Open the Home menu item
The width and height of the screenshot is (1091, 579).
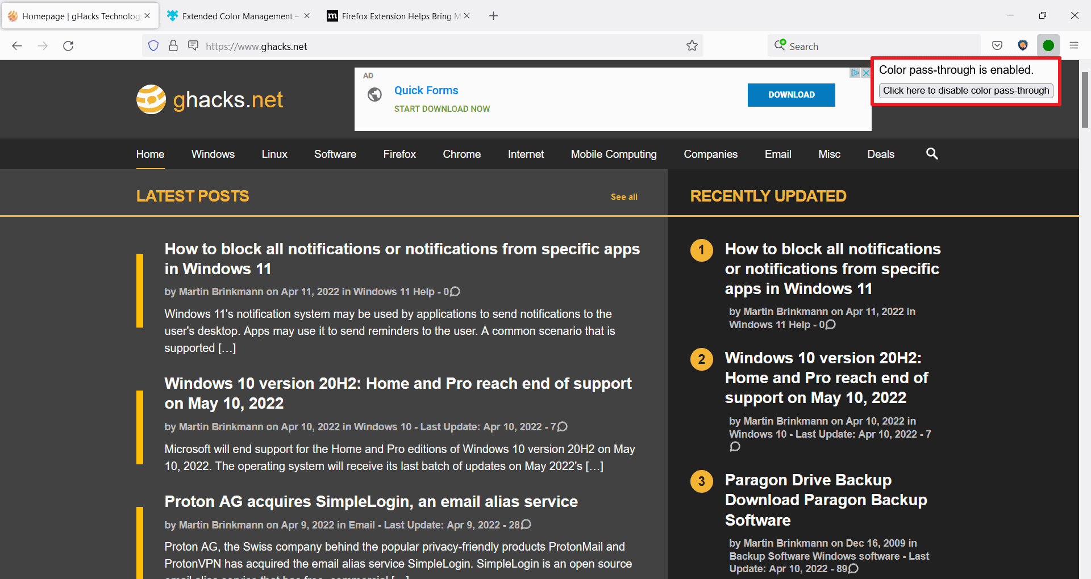coord(150,154)
